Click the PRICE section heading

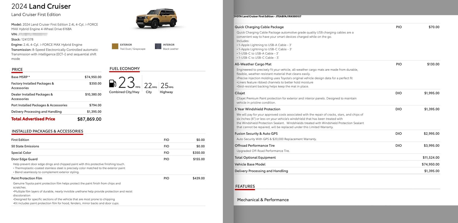click(x=17, y=69)
